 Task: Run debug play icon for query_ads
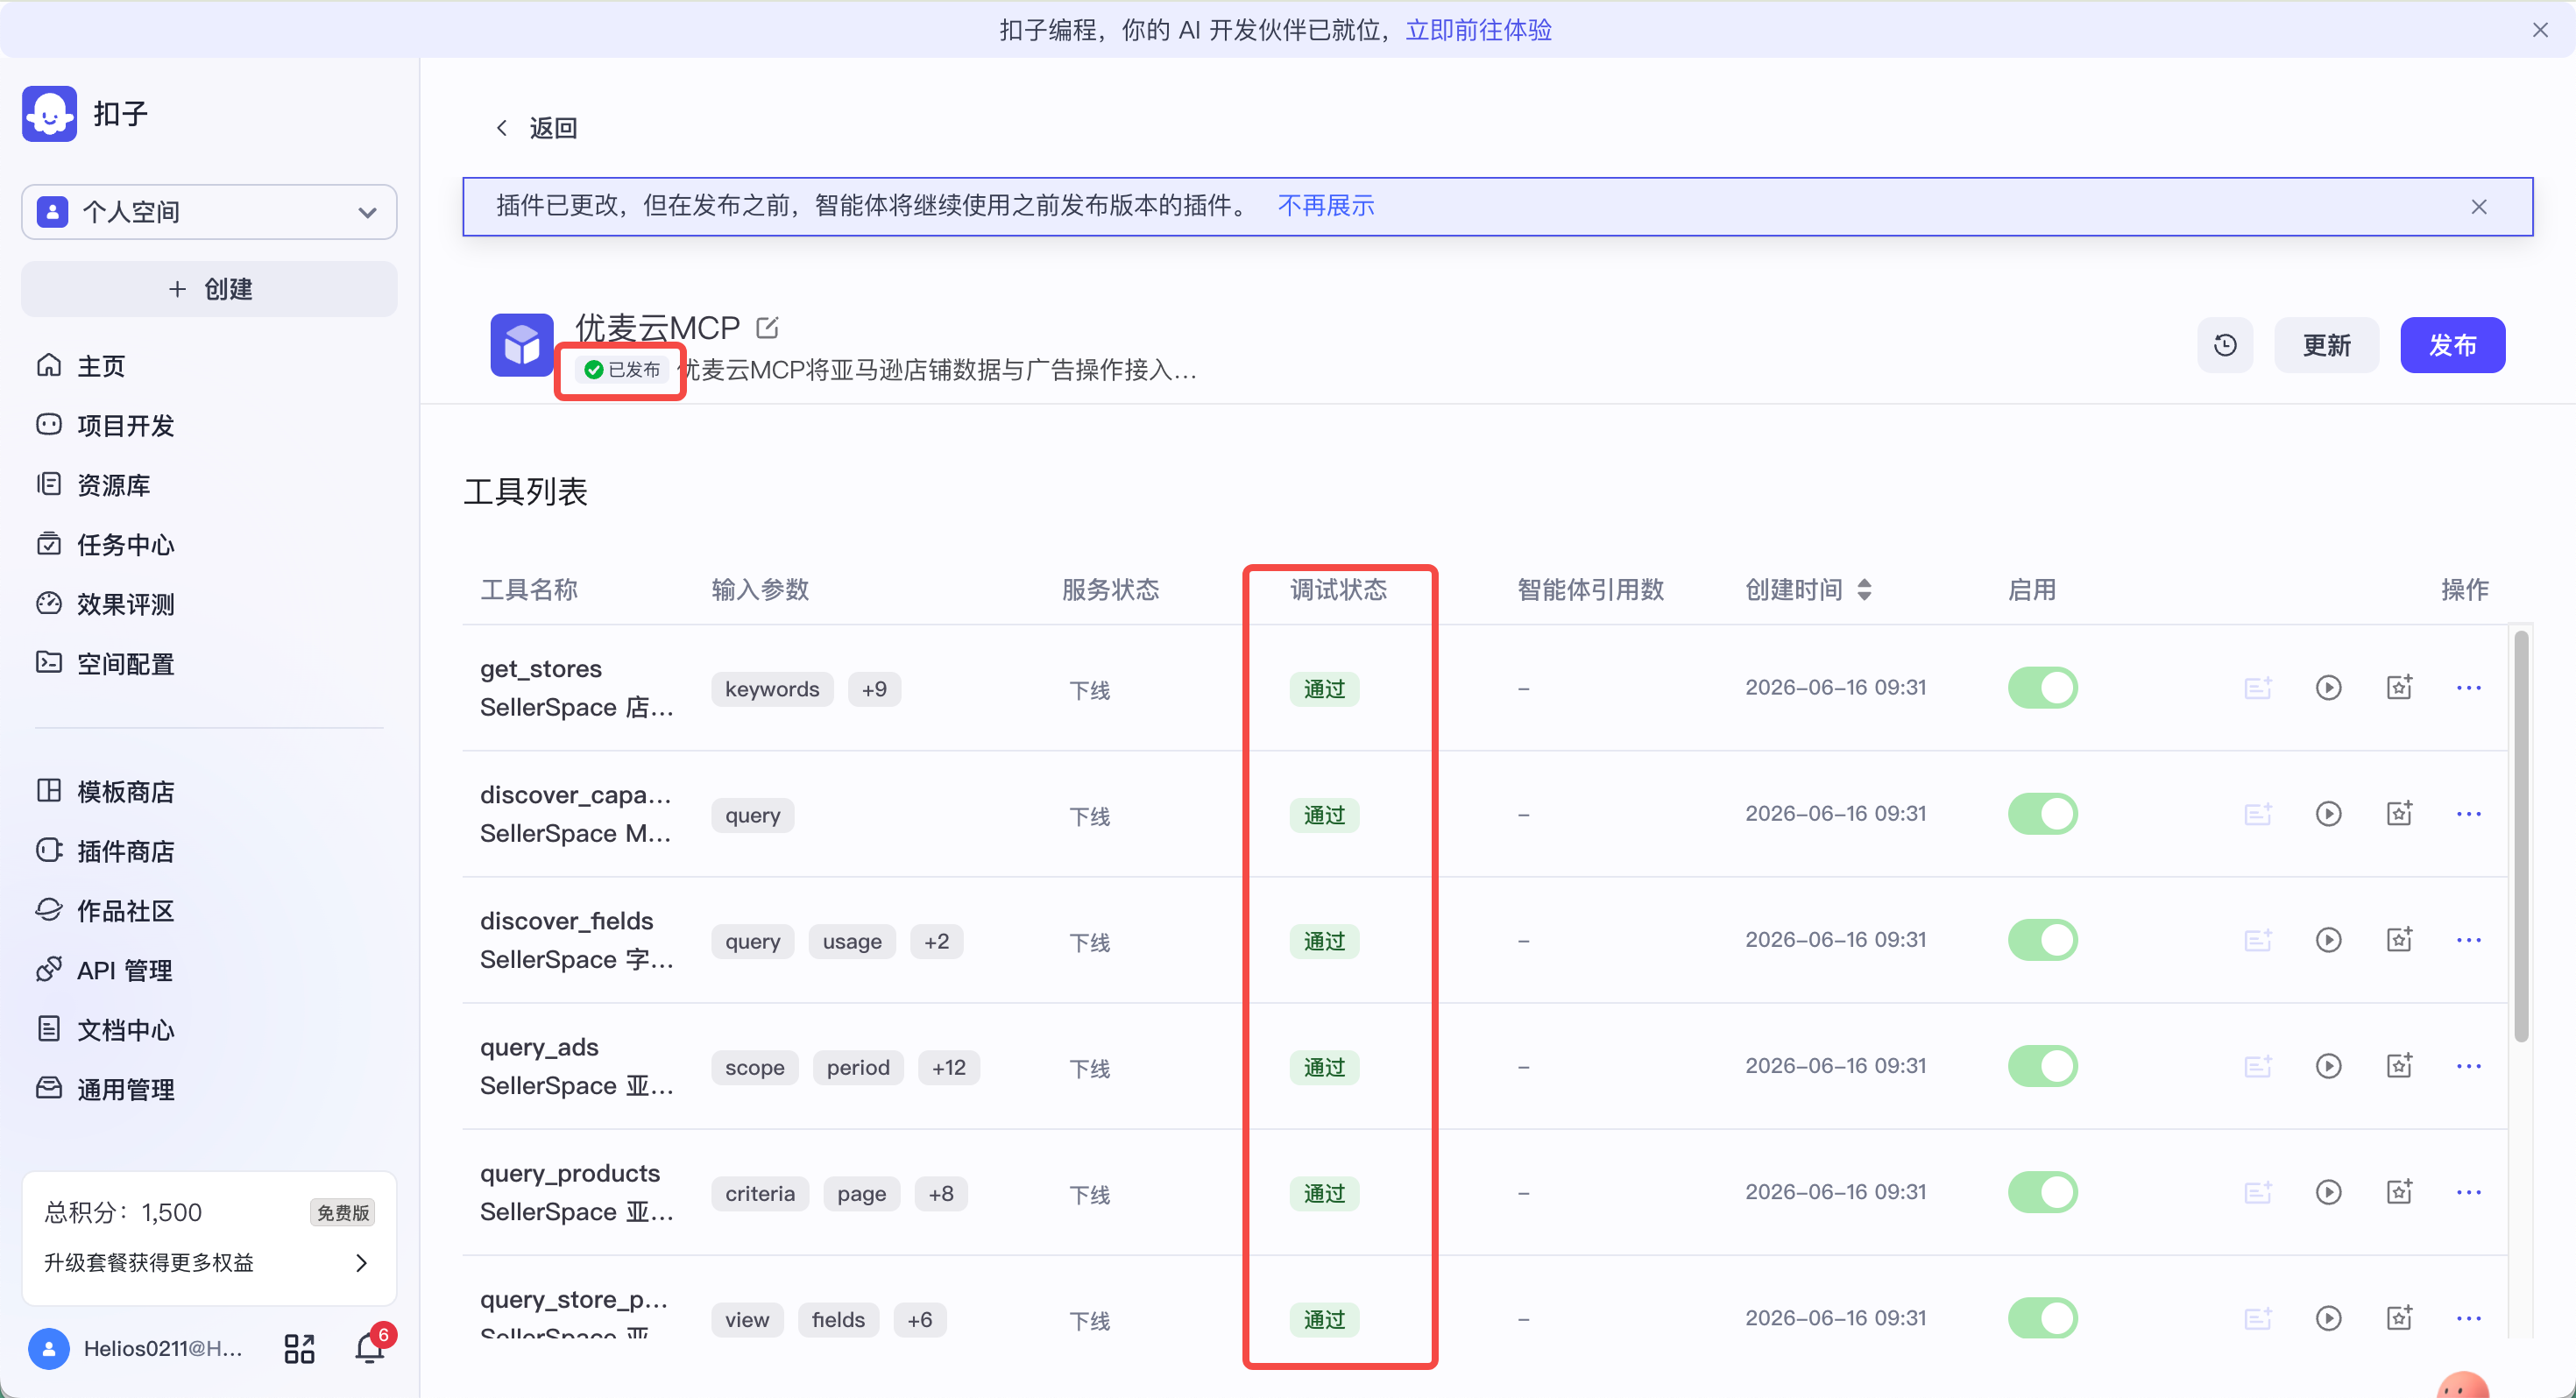coord(2328,1066)
